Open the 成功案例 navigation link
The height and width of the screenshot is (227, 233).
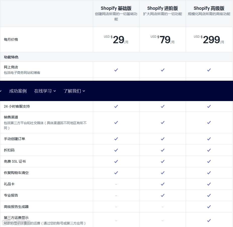coord(18,91)
